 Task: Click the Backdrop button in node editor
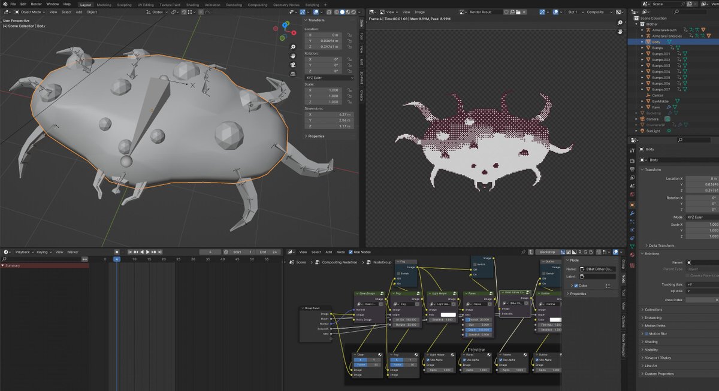click(548, 252)
